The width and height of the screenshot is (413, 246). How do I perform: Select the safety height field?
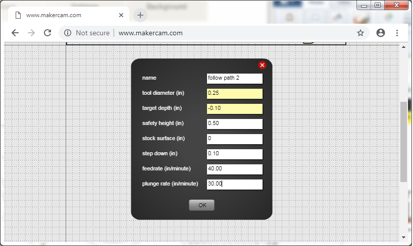235,124
